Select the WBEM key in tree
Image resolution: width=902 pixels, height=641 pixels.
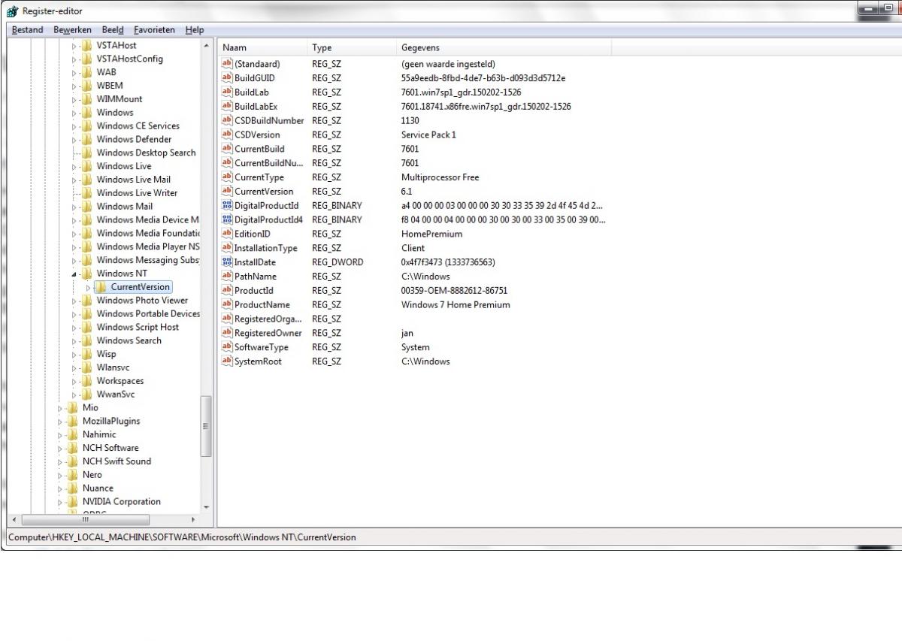[x=108, y=86]
